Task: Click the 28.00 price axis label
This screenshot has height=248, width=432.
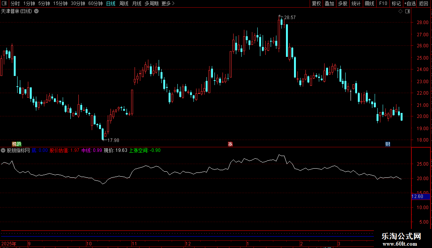Action: [422, 23]
